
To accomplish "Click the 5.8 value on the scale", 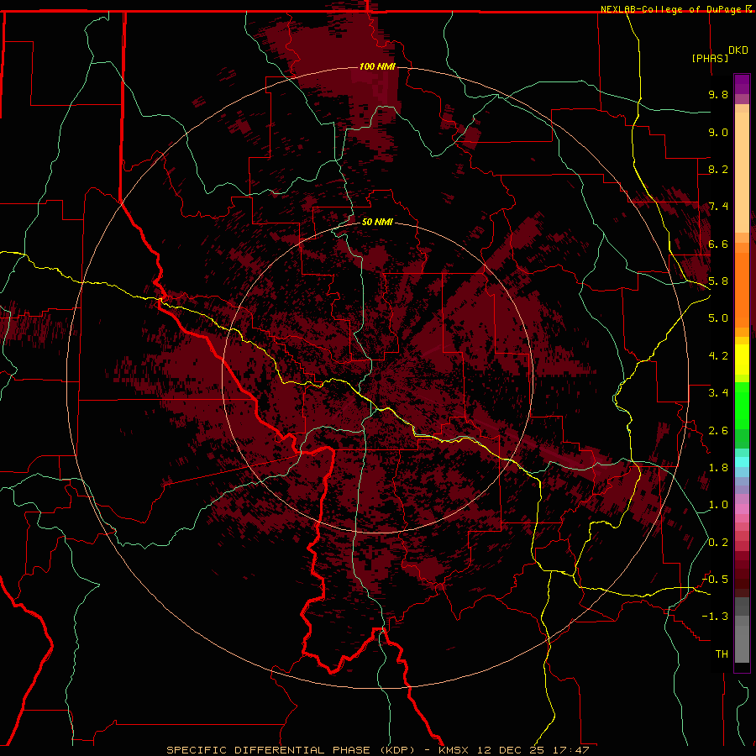I will tap(718, 281).
